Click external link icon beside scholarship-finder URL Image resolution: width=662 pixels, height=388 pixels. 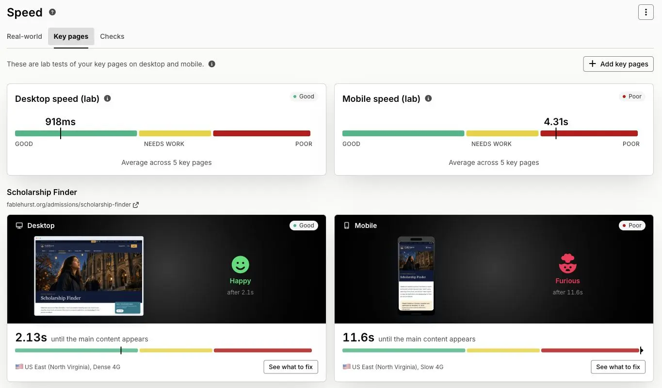pyautogui.click(x=136, y=205)
